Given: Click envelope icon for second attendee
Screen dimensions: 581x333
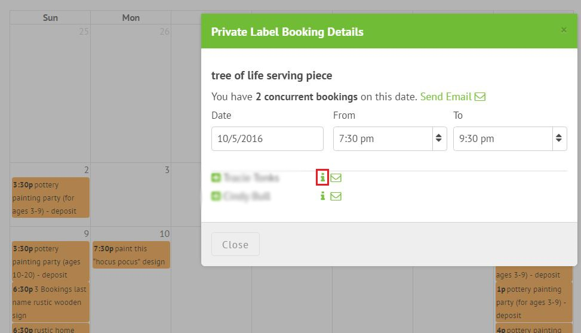Looking at the screenshot, I should click(336, 196).
